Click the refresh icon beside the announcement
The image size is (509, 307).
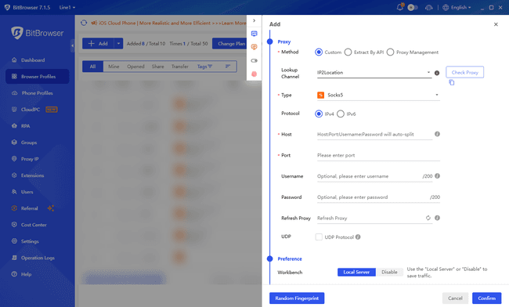[84, 23]
